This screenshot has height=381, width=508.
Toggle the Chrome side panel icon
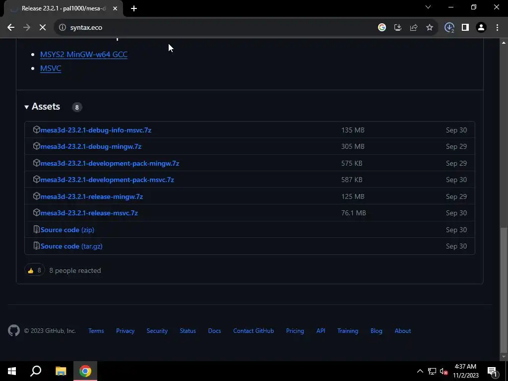[465, 28]
